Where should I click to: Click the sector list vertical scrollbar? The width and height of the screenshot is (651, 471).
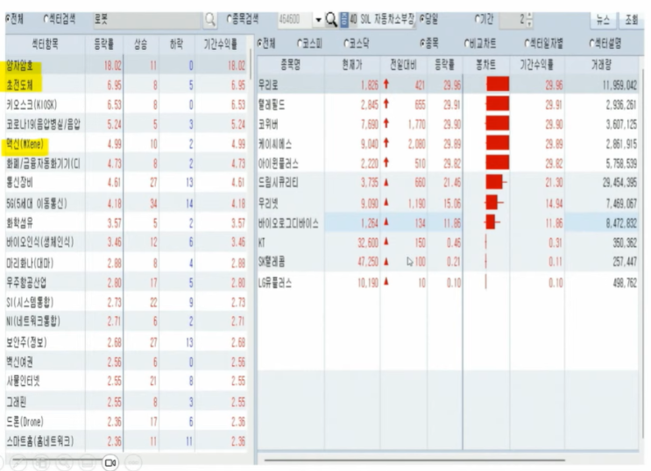coord(251,64)
